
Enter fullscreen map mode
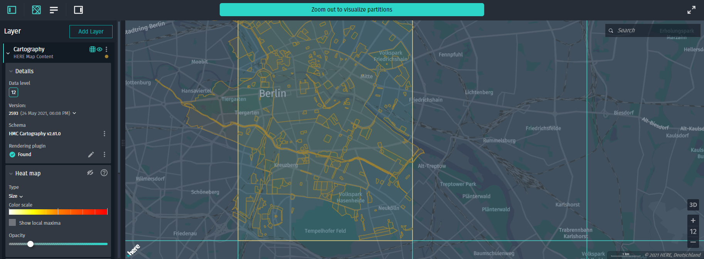[x=692, y=10]
